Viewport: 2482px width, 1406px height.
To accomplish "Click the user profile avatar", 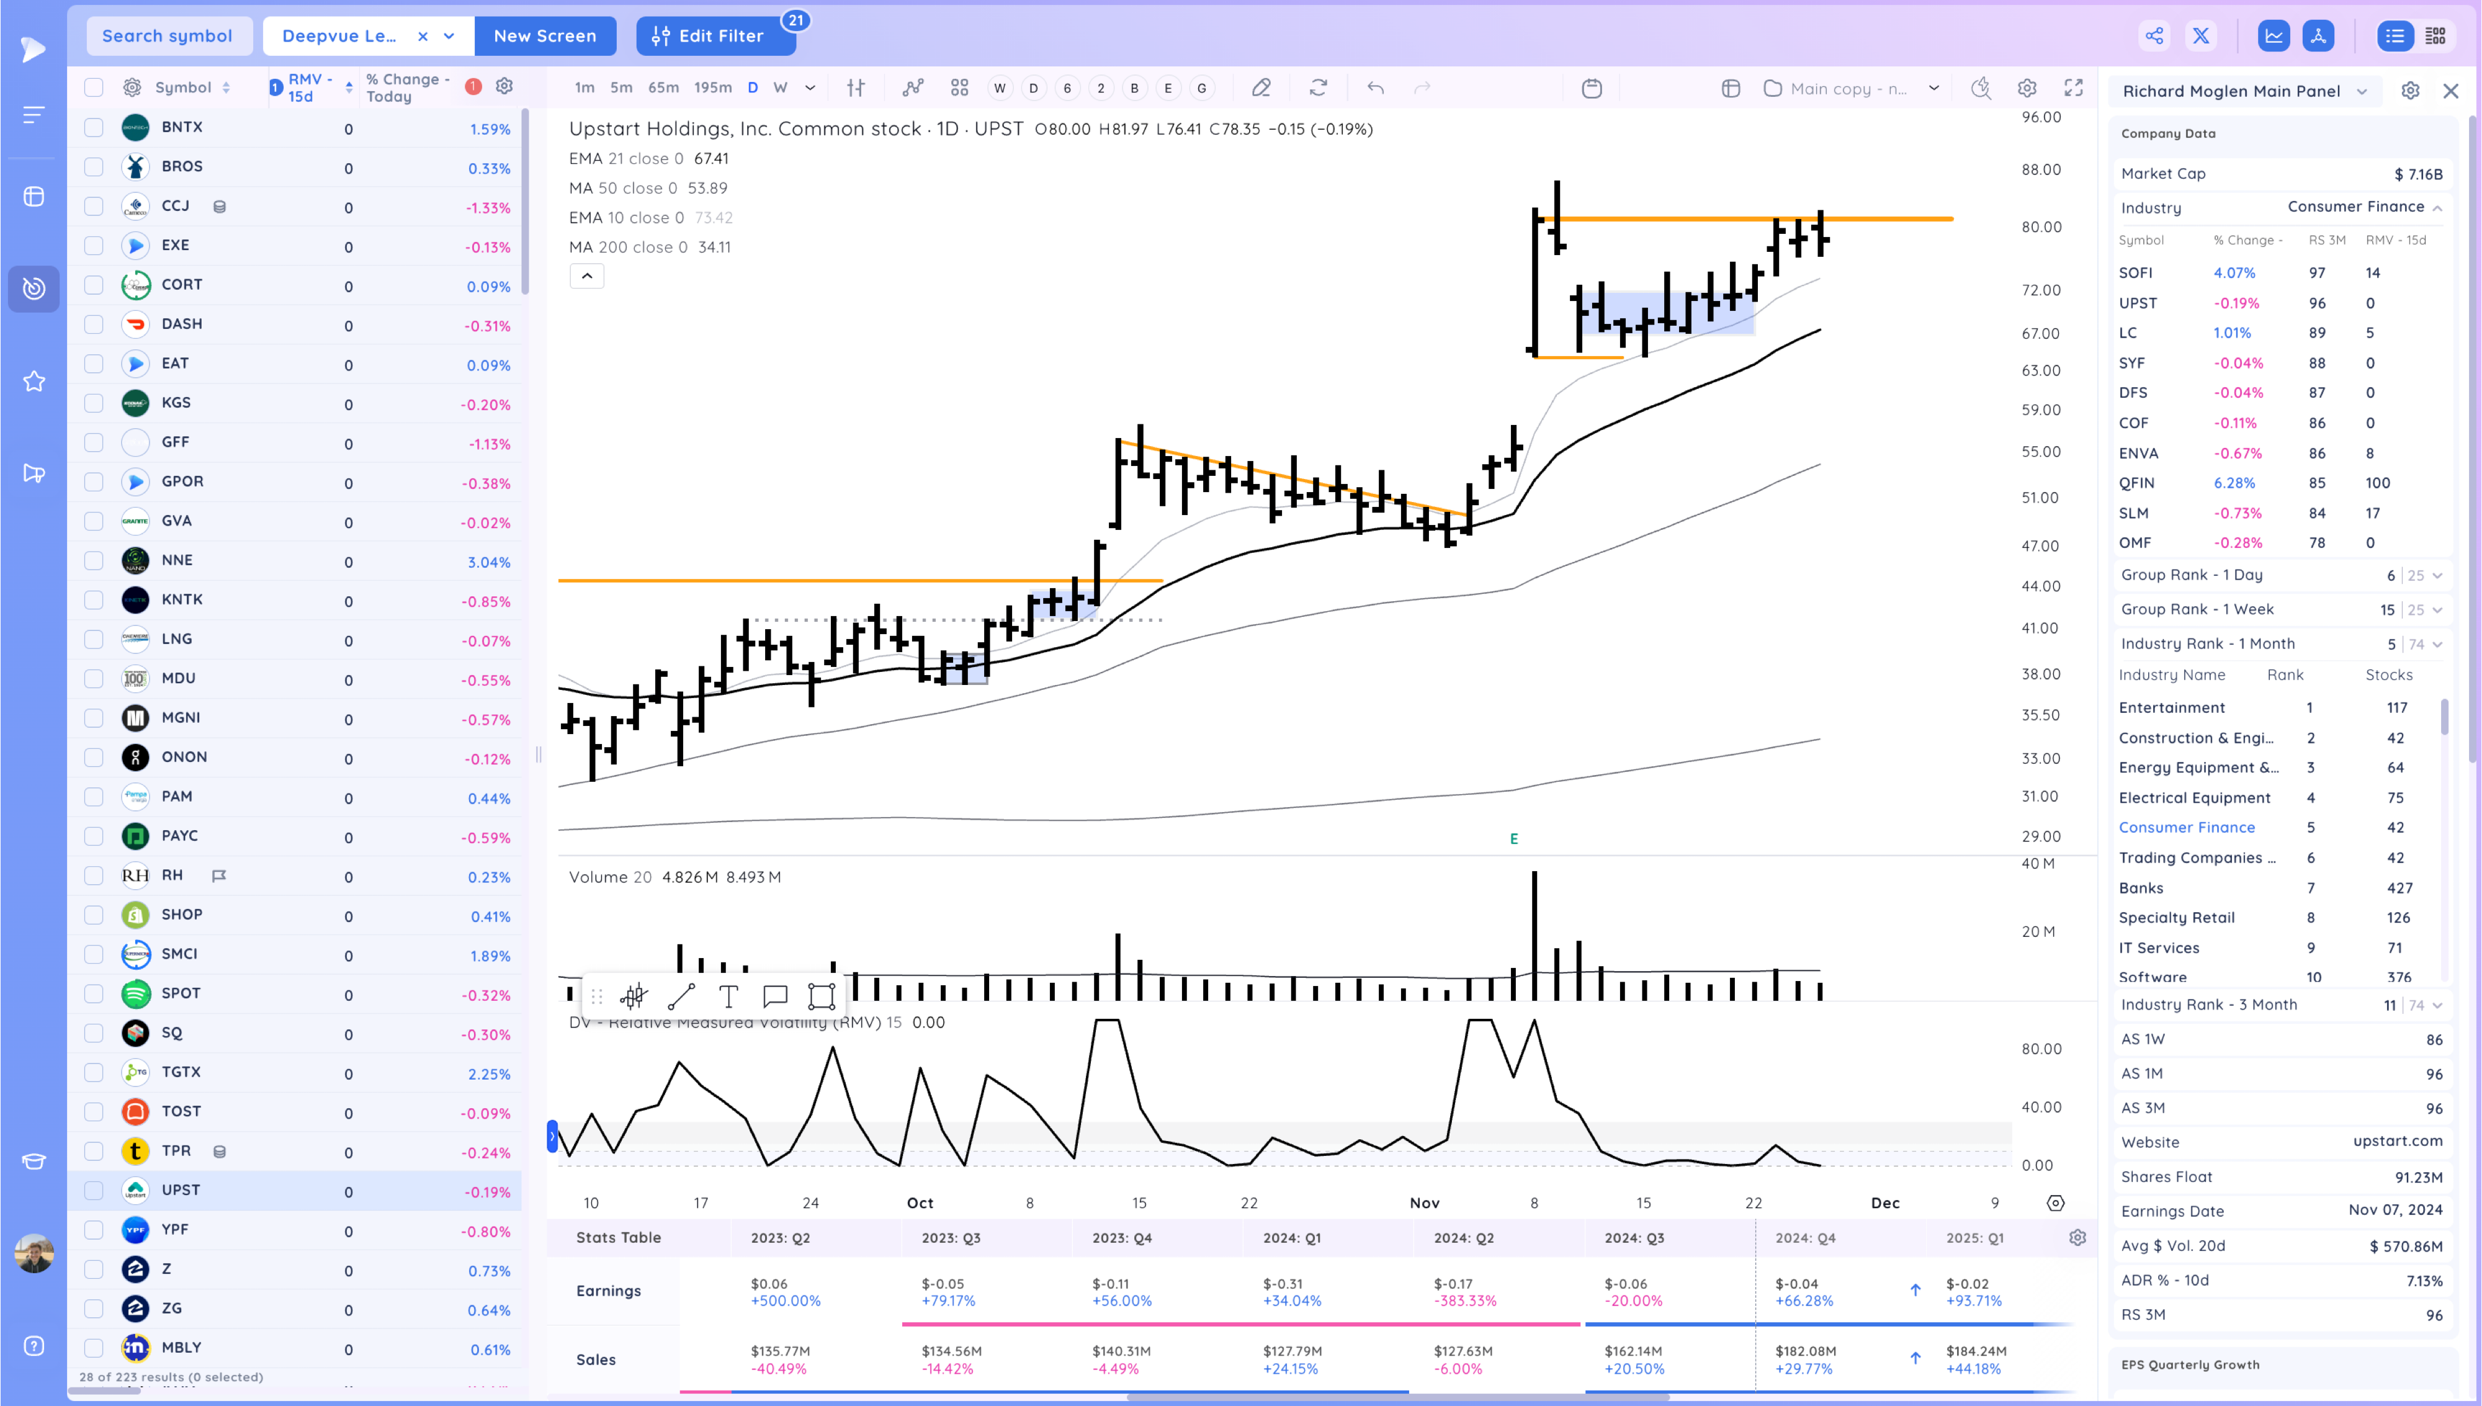I will (34, 1255).
